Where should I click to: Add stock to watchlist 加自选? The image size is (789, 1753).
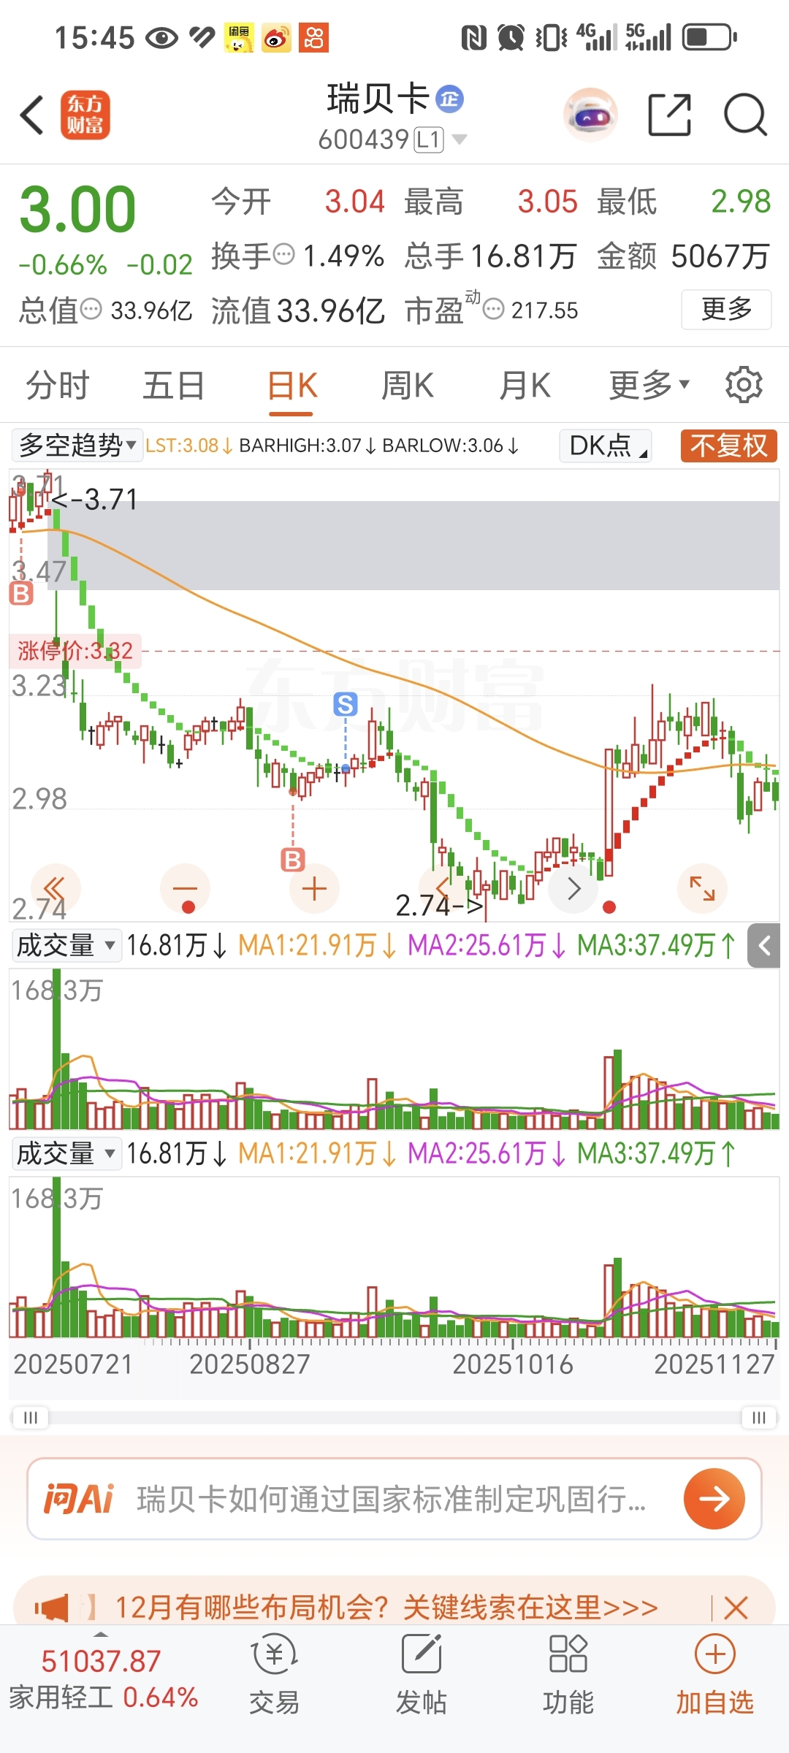714,1676
